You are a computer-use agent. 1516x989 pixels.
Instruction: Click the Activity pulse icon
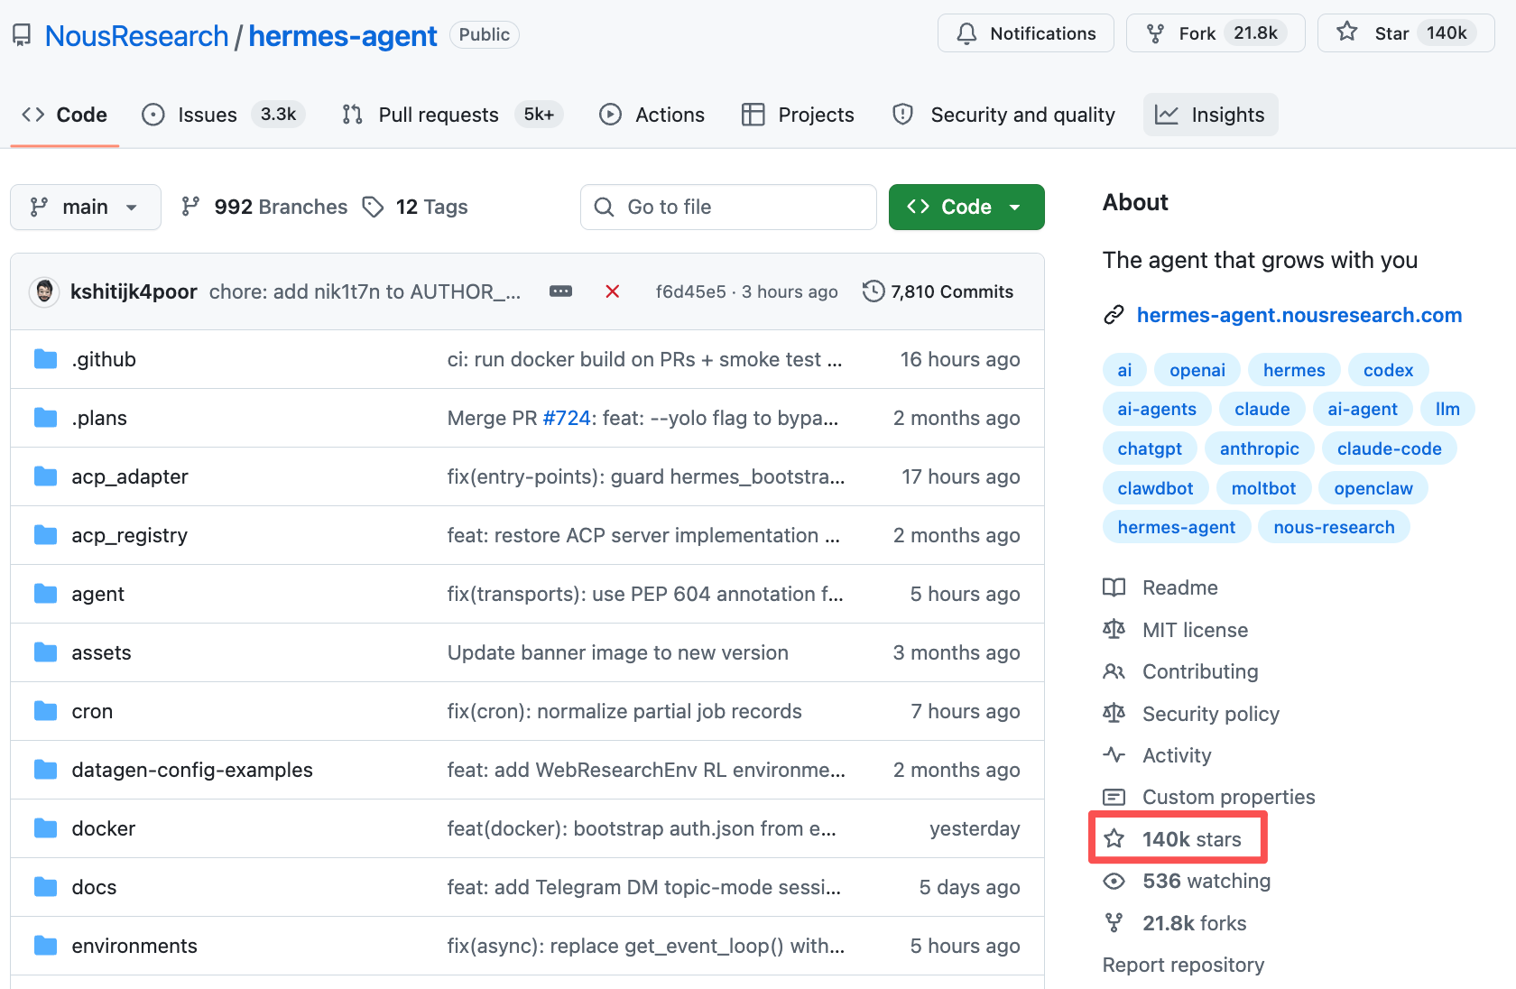(x=1114, y=755)
